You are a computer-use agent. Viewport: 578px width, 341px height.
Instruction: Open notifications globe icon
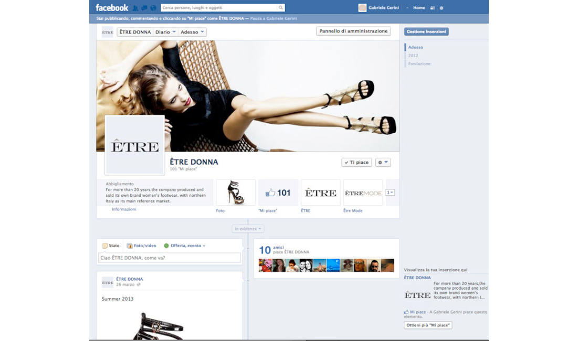coord(153,8)
